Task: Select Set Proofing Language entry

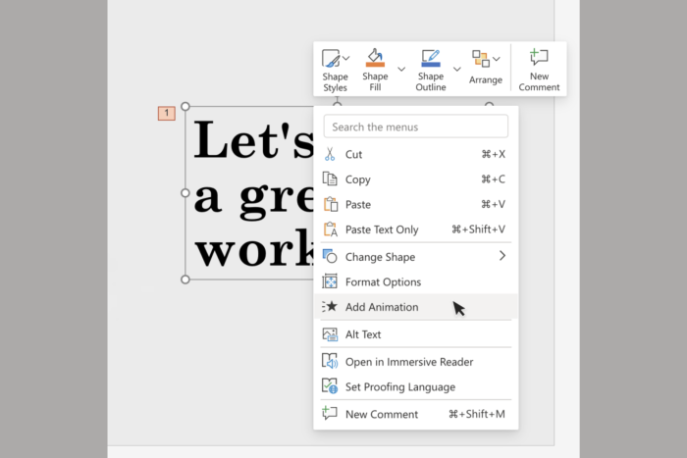Action: pos(416,386)
